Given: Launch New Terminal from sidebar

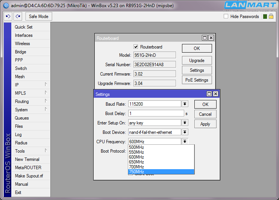Looking at the screenshot, I should click(x=30, y=159).
